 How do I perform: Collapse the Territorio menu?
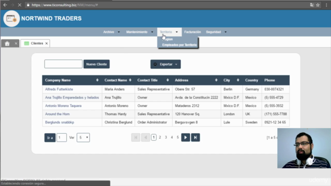click(x=169, y=32)
